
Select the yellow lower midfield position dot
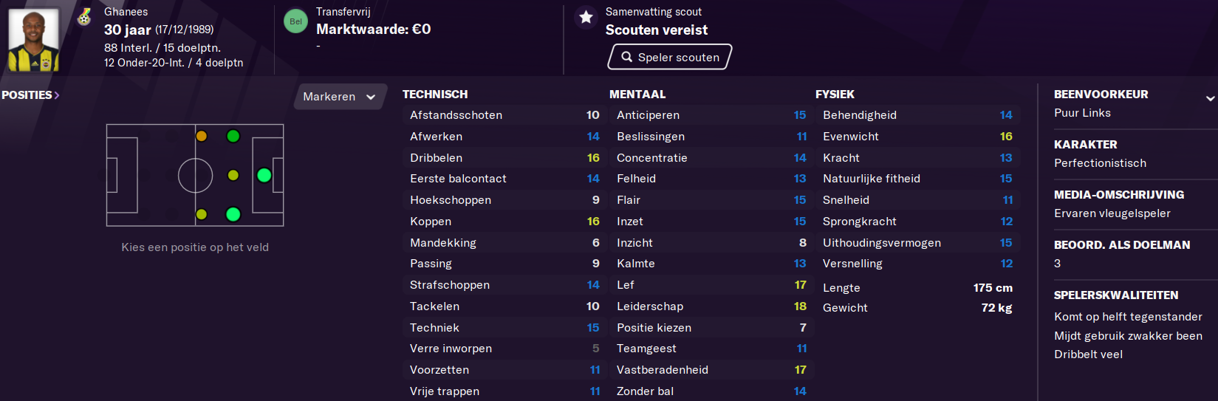201,214
